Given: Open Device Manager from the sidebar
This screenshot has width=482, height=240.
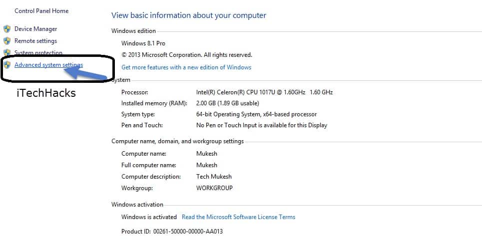Looking at the screenshot, I should tap(35, 29).
